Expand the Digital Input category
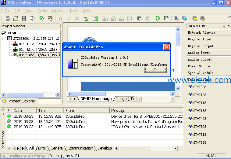The width and height of the screenshot is (231, 159). point(209,39)
